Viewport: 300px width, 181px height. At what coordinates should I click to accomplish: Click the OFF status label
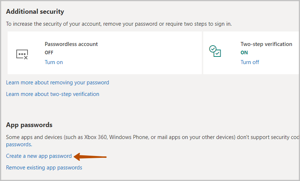(x=49, y=52)
